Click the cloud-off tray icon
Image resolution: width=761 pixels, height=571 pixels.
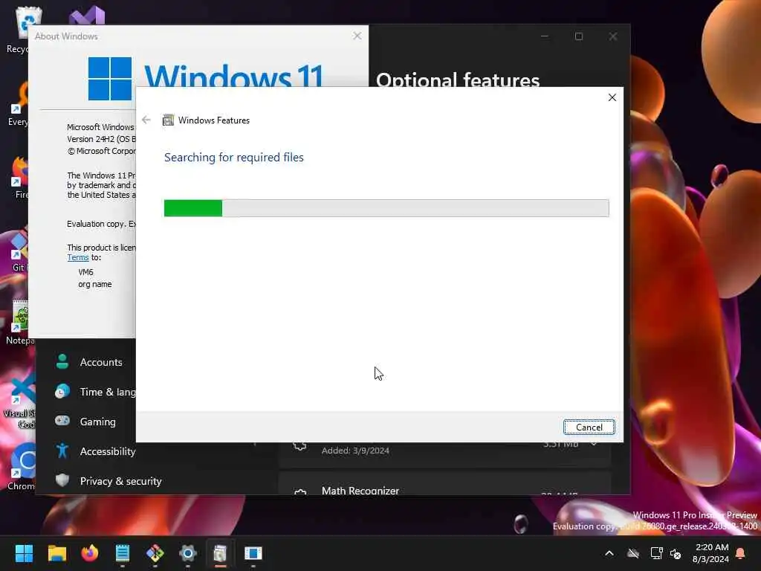[x=633, y=553]
